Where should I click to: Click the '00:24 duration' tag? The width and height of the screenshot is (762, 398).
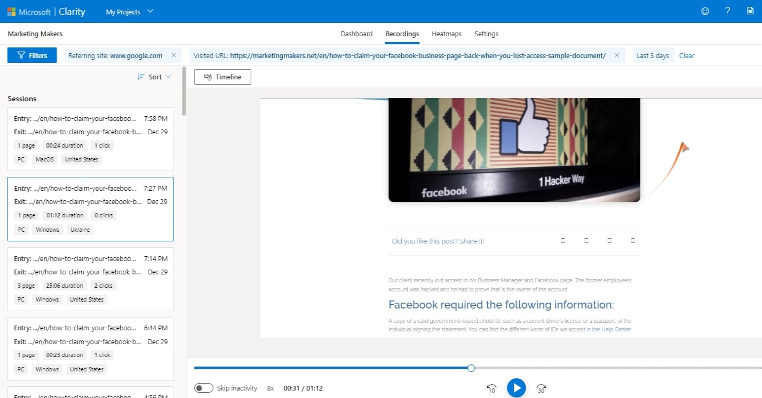point(65,145)
